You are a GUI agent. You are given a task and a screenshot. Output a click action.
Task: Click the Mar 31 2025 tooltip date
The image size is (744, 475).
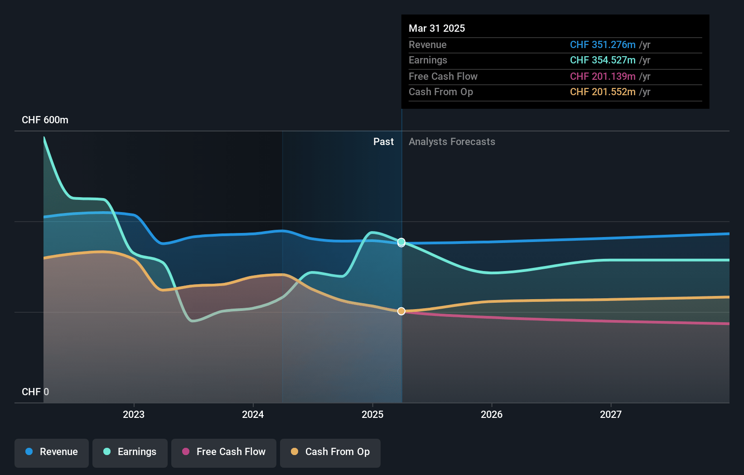coord(437,28)
